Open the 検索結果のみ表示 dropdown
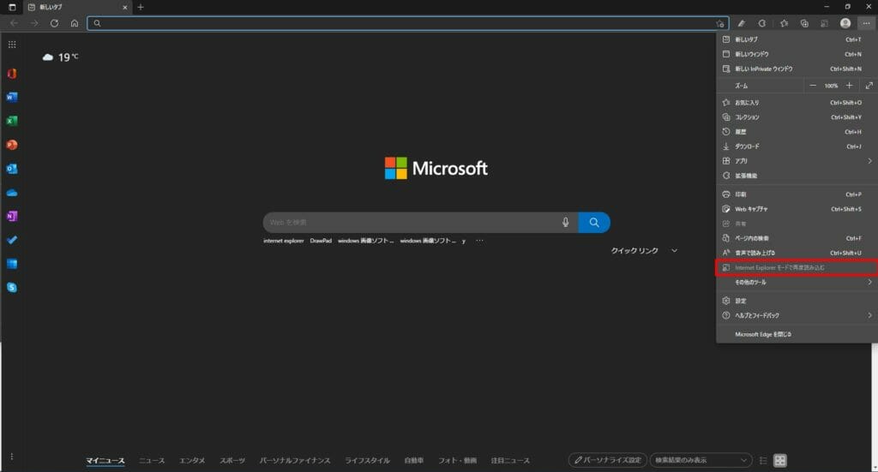878x472 pixels. (x=700, y=460)
